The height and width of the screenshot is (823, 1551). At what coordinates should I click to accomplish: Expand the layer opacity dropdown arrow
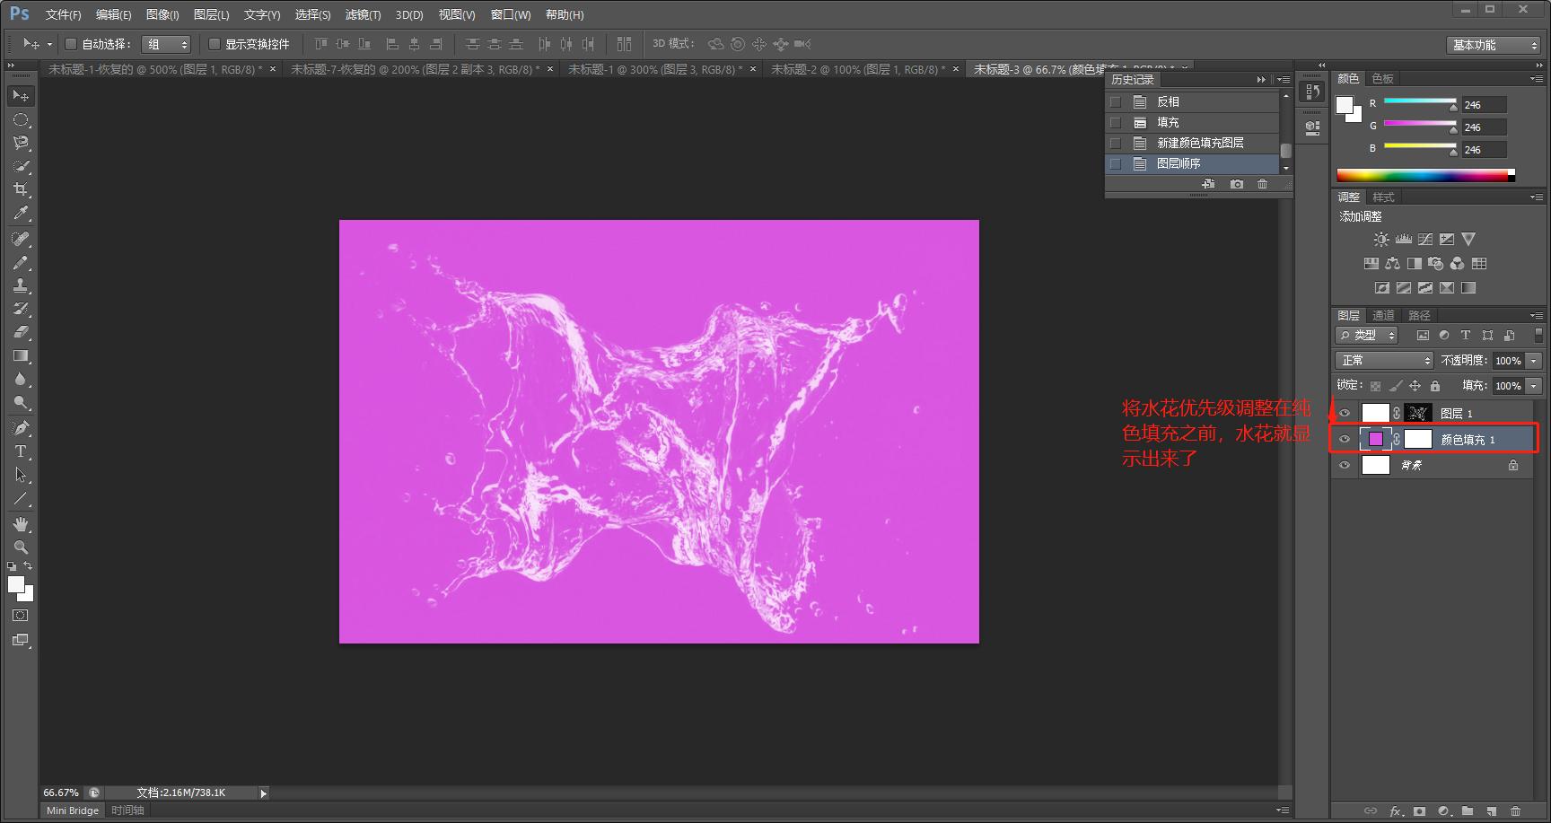pyautogui.click(x=1534, y=361)
